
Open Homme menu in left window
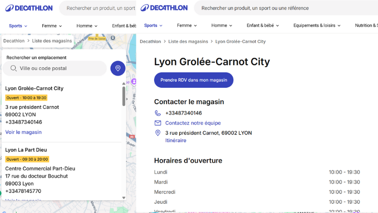87,26
